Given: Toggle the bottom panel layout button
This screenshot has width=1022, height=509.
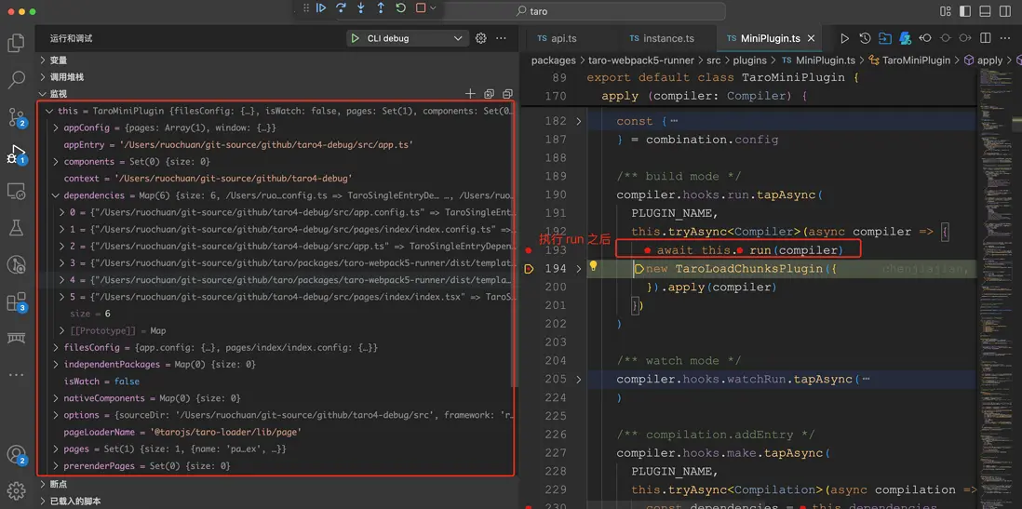Looking at the screenshot, I should tap(985, 11).
